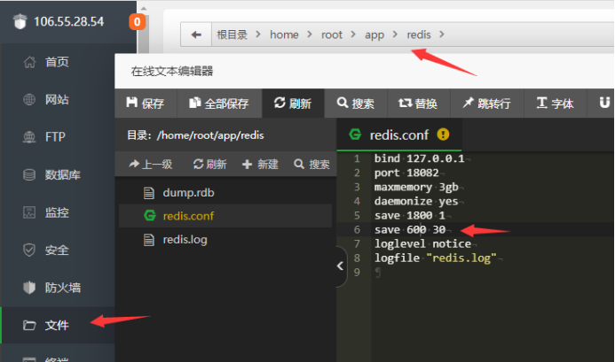Click the 'app' folder in breadcrumb
The width and height of the screenshot is (615, 362).
(x=375, y=35)
